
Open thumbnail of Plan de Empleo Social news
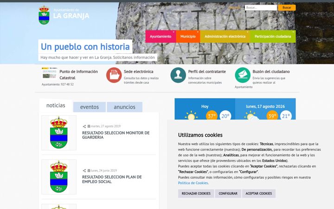coord(59,177)
